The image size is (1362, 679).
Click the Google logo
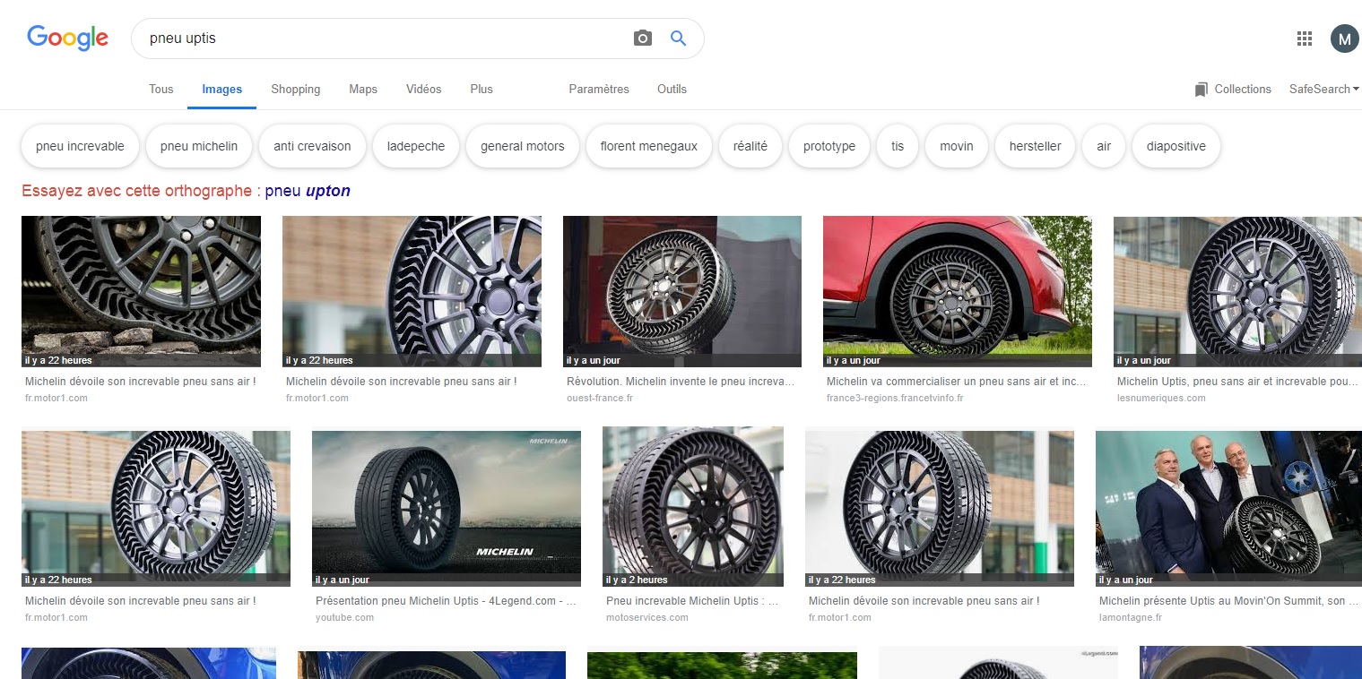coord(67,38)
